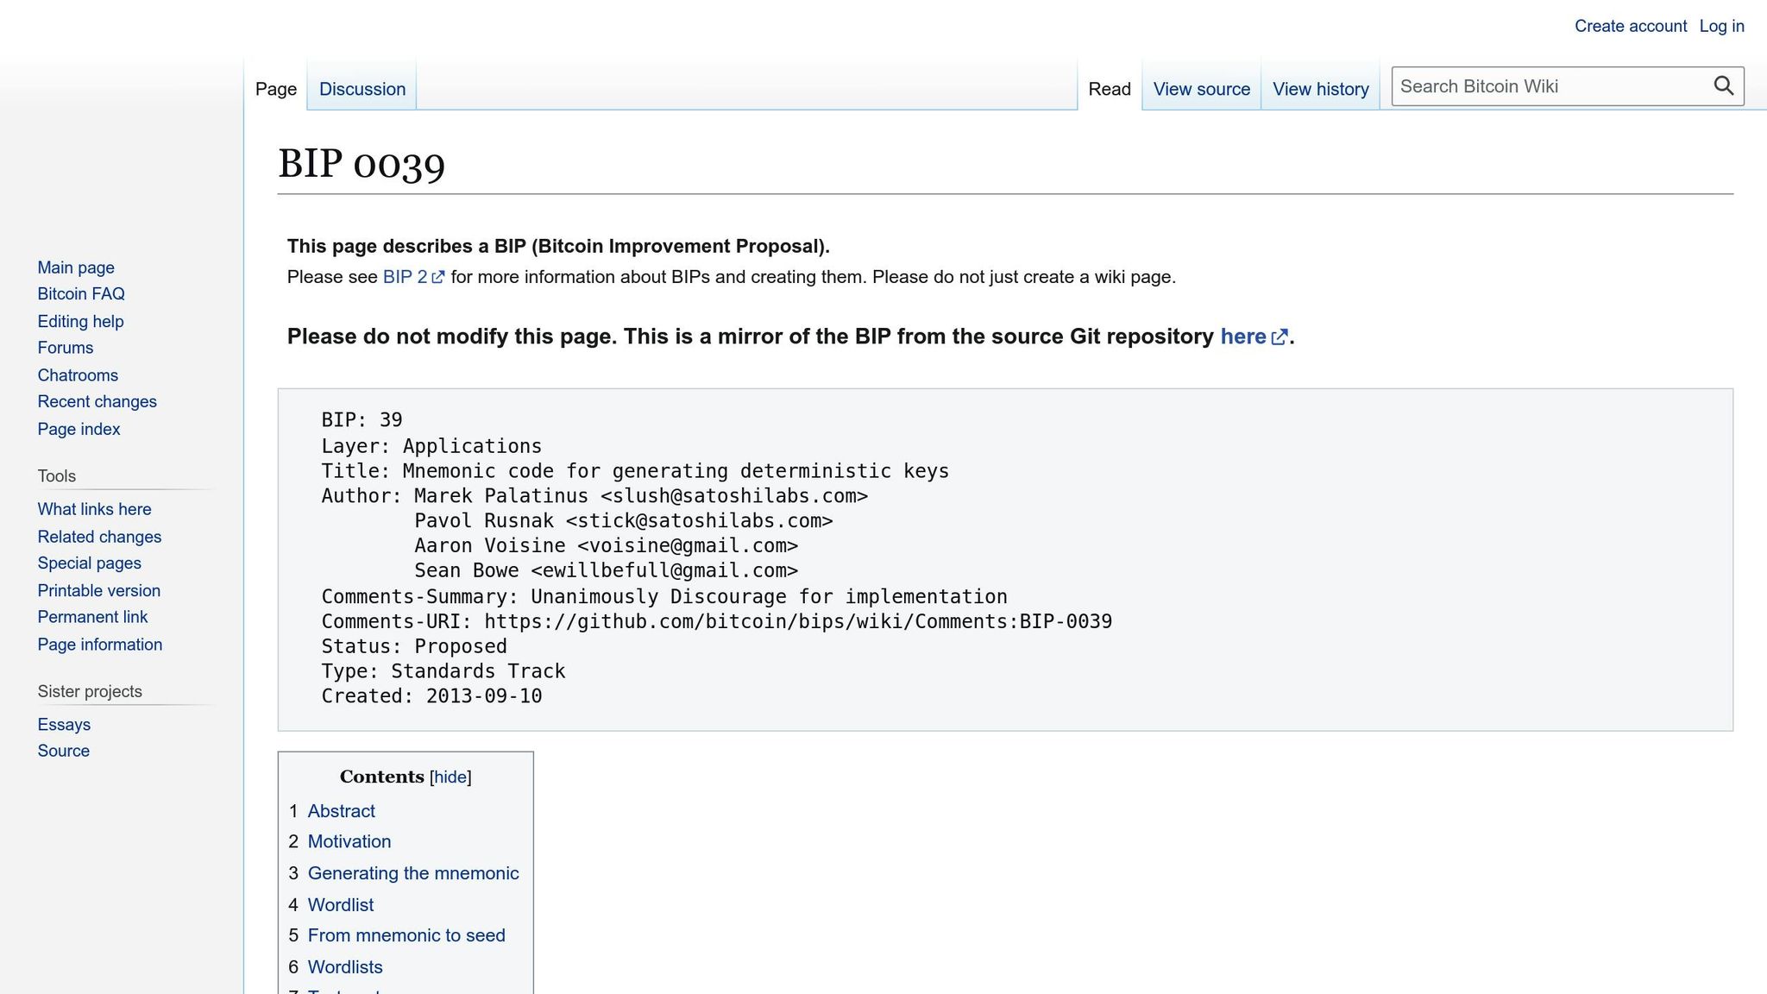This screenshot has width=1767, height=994.
Task: Hide the Contents table via [hide]
Action: click(x=450, y=777)
